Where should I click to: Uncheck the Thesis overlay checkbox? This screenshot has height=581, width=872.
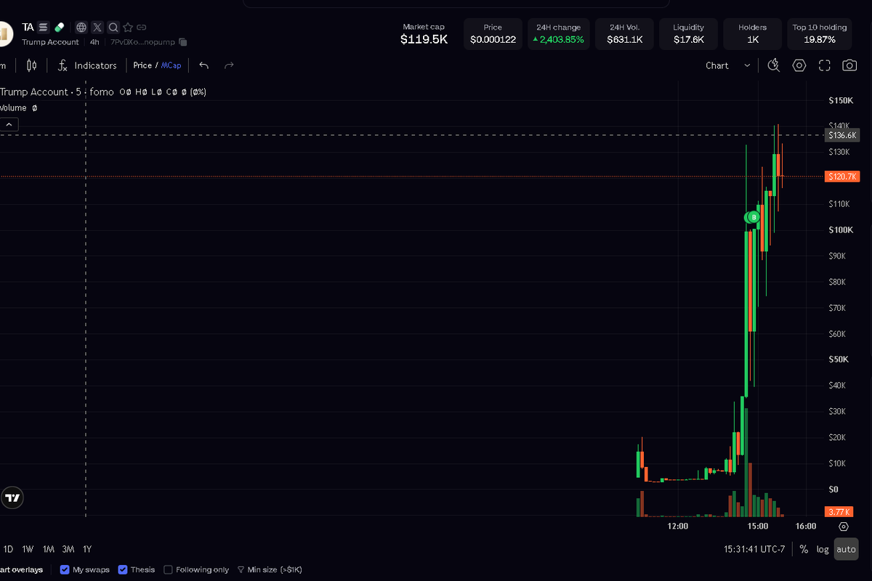pos(123,570)
